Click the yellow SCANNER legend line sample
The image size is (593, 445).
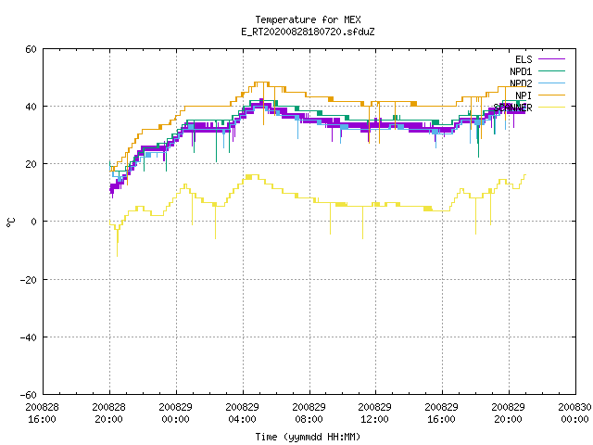(x=551, y=108)
